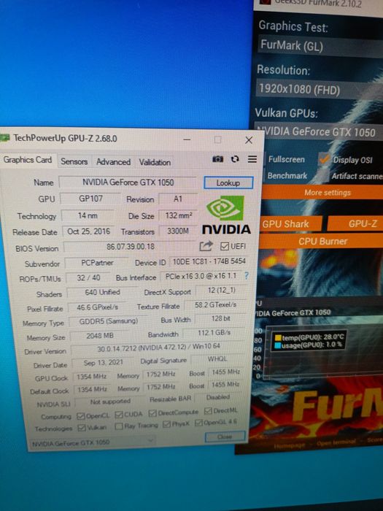Take a screenshot with GPU-Z camera icon
This screenshot has width=383, height=511.
click(218, 159)
